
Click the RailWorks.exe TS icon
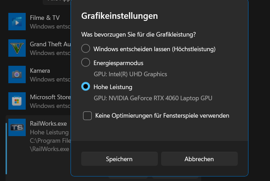pyautogui.click(x=17, y=127)
